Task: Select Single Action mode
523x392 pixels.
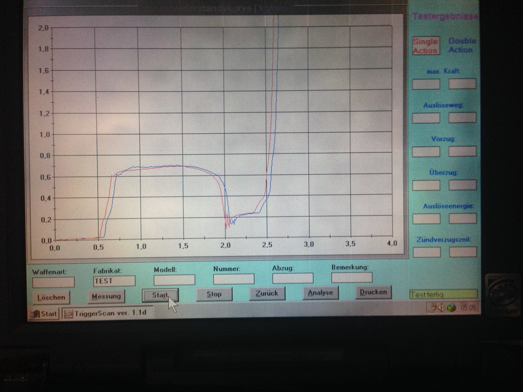Action: point(425,46)
